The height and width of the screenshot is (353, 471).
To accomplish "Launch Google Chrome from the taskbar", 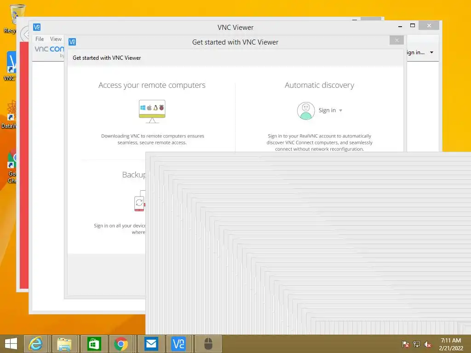I will point(121,344).
